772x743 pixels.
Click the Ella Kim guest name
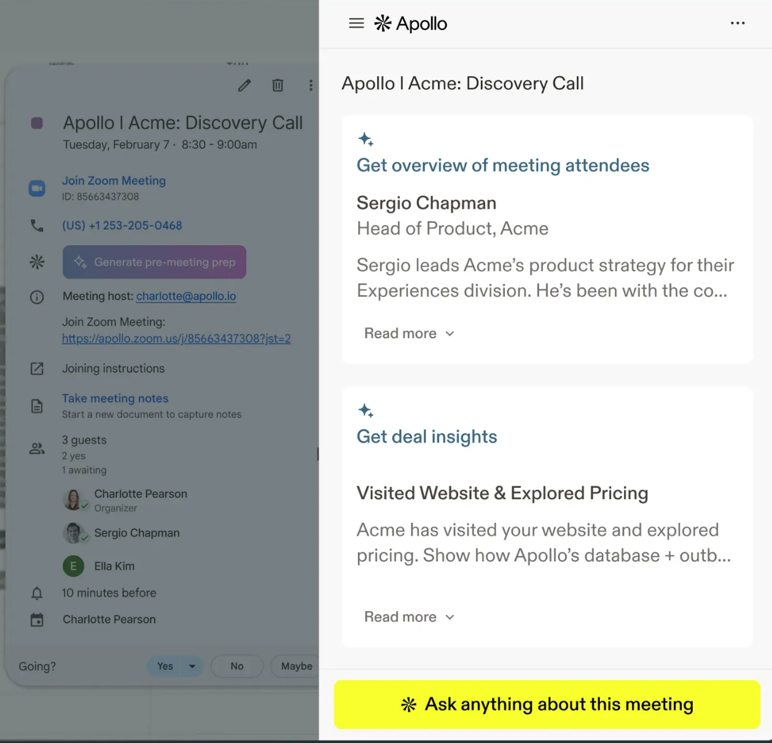tap(114, 566)
